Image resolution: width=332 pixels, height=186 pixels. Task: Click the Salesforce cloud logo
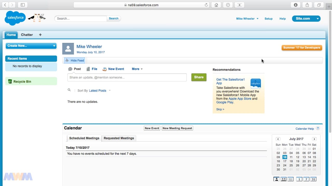pos(15,18)
